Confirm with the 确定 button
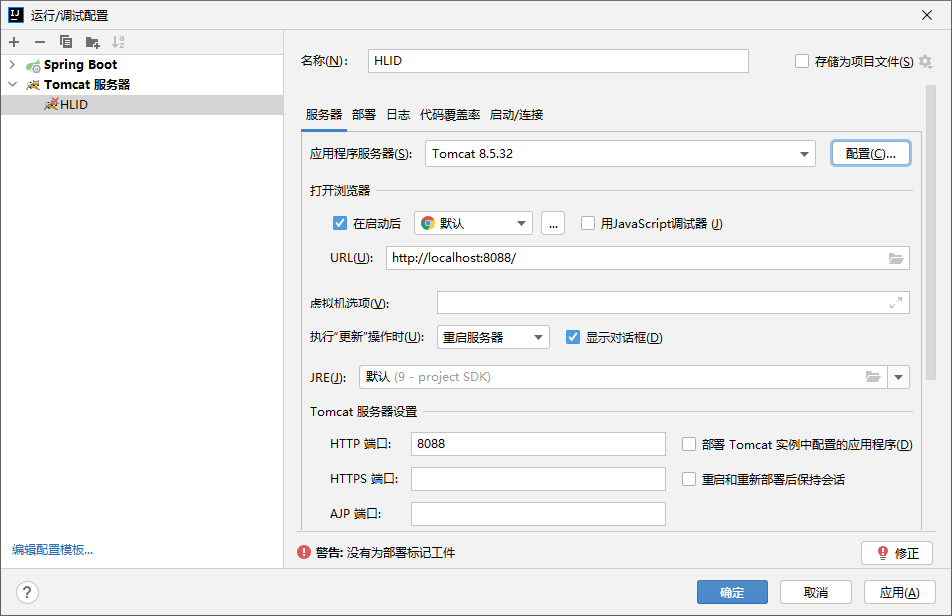Viewport: 952px width, 616px height. click(x=732, y=592)
